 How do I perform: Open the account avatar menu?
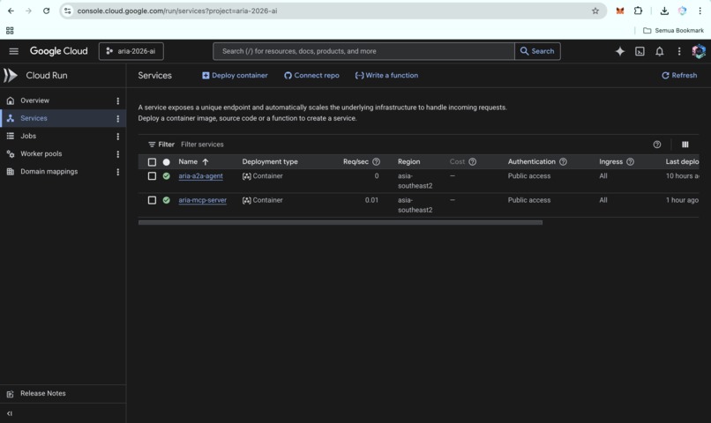[699, 51]
